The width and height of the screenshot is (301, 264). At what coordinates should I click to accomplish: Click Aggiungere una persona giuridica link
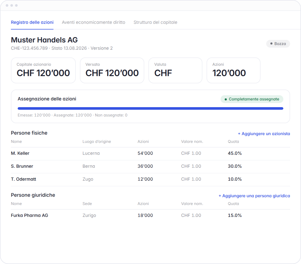254,196
